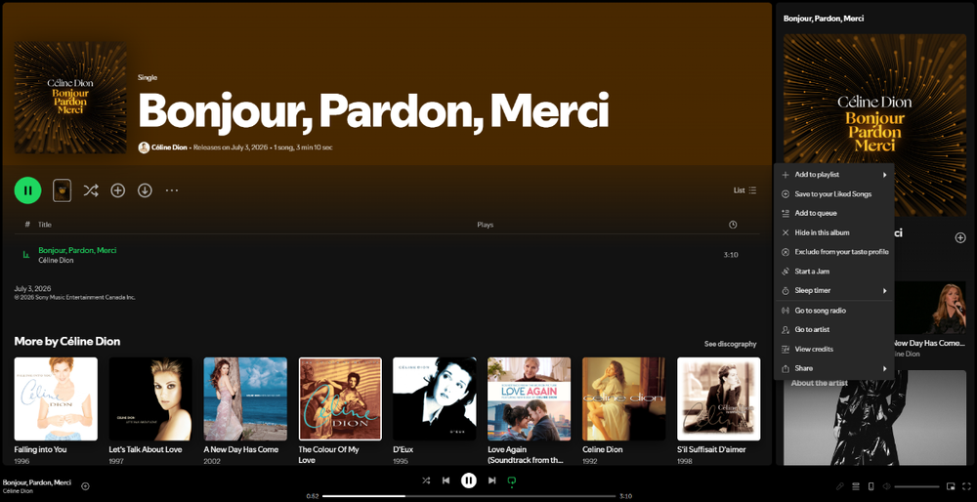Open the See discography link

pyautogui.click(x=730, y=344)
